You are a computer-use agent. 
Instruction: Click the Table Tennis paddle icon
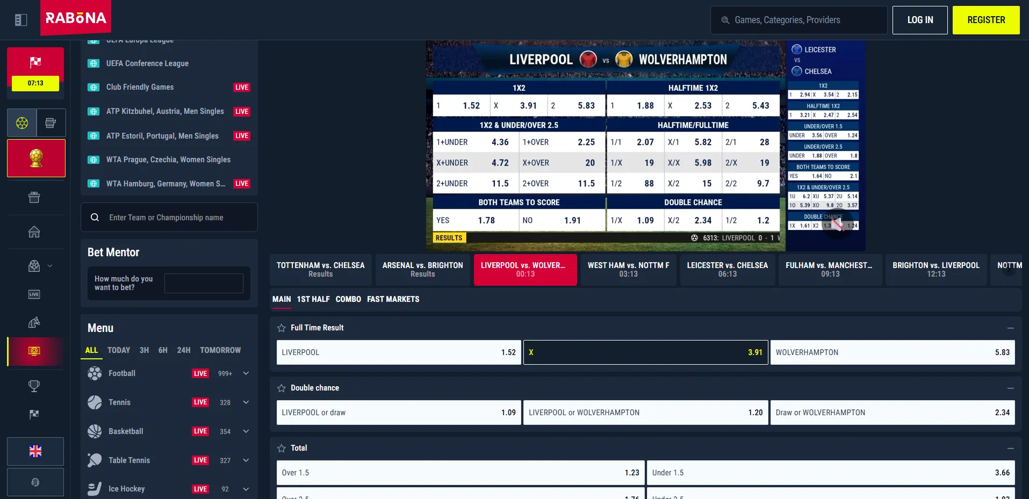click(95, 460)
